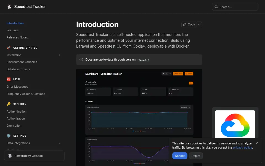
Task: Expand the Installation section chevron
Action: [59, 55]
